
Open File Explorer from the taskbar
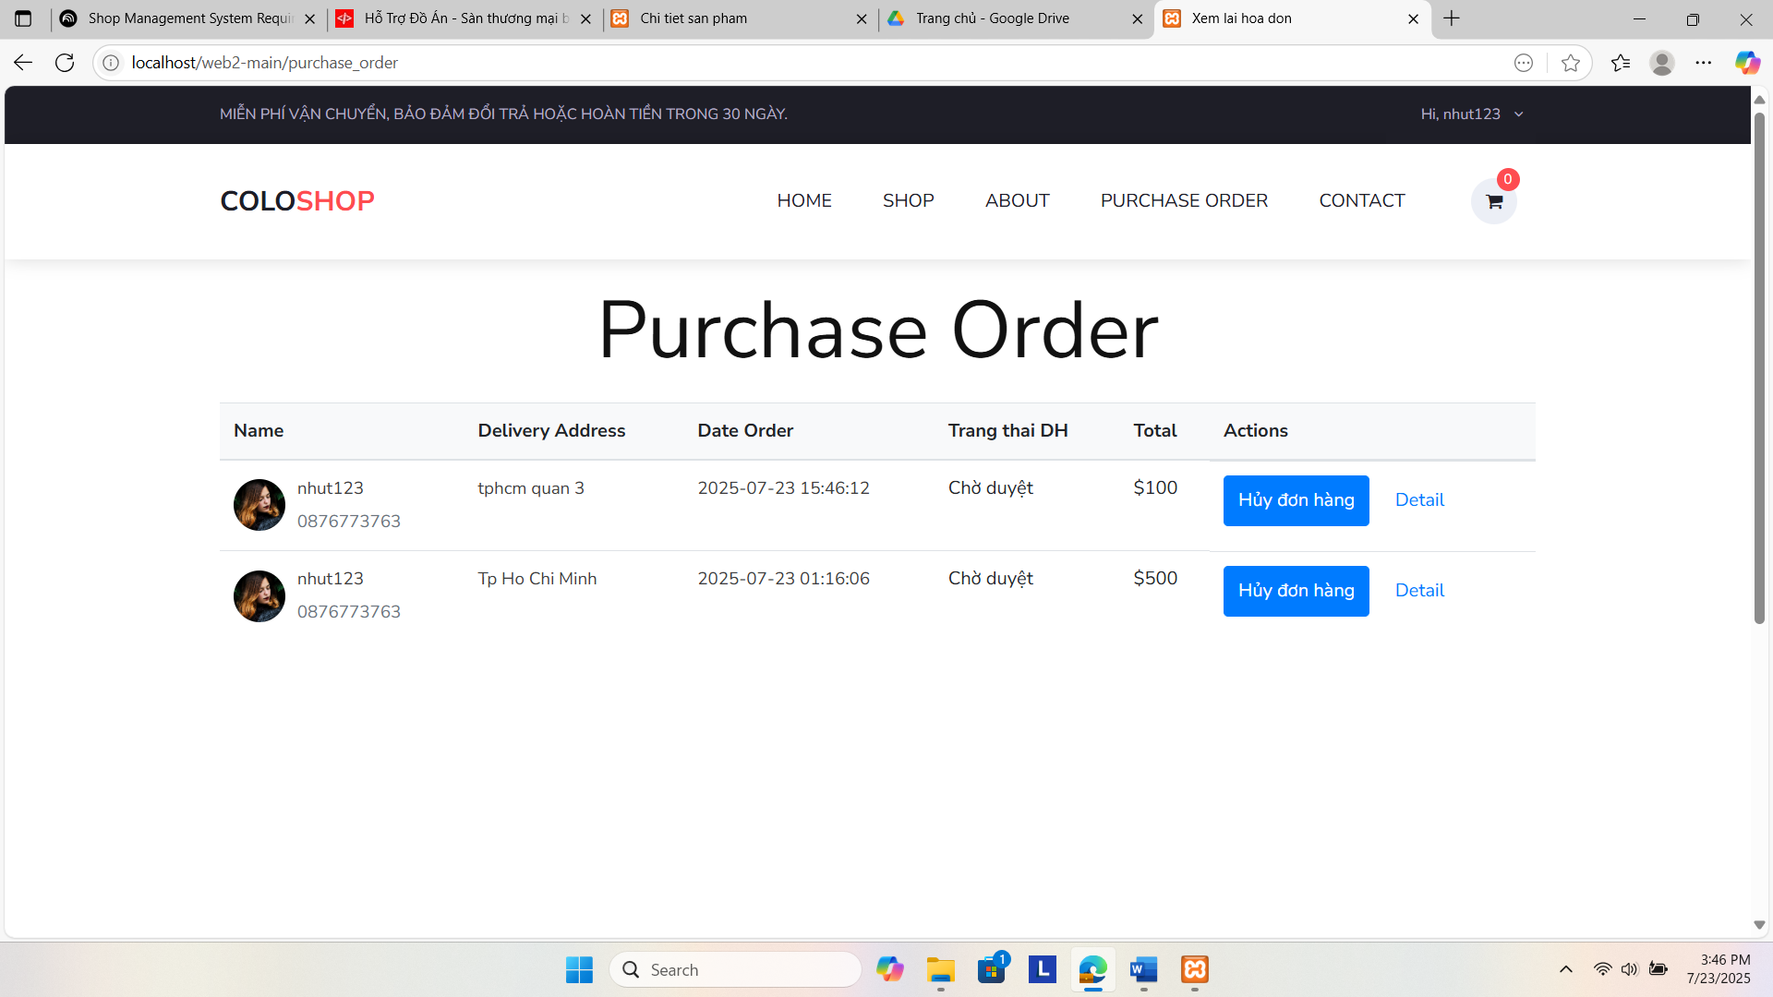(x=940, y=969)
